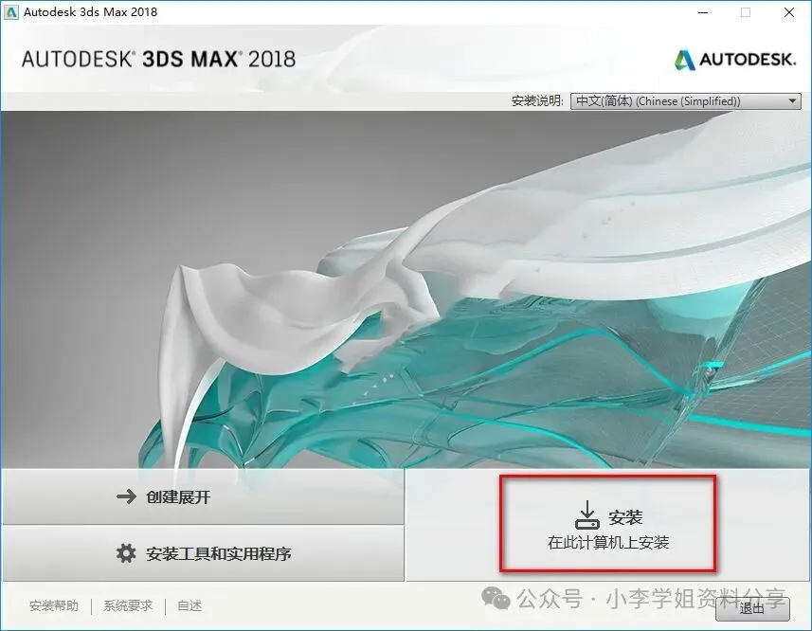Click the arrow icon beside 创建展开
Screen dimensions: 812x631
tap(126, 497)
